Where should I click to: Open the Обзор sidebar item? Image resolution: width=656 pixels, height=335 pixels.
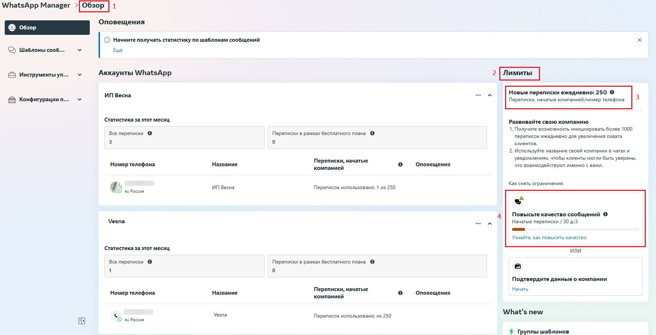(47, 28)
